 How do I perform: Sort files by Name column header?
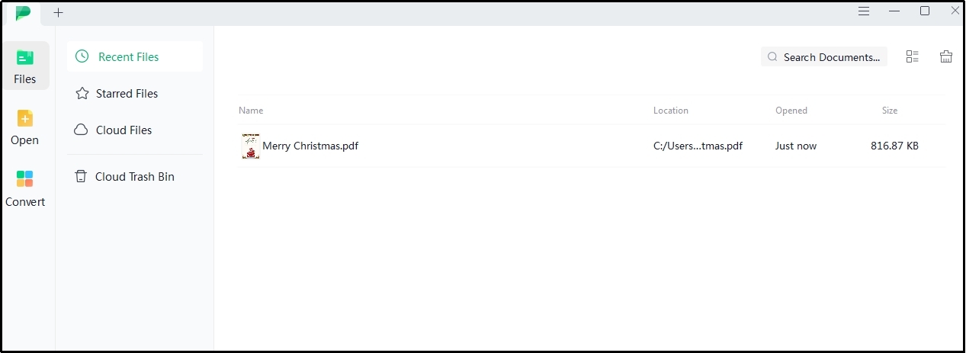251,111
